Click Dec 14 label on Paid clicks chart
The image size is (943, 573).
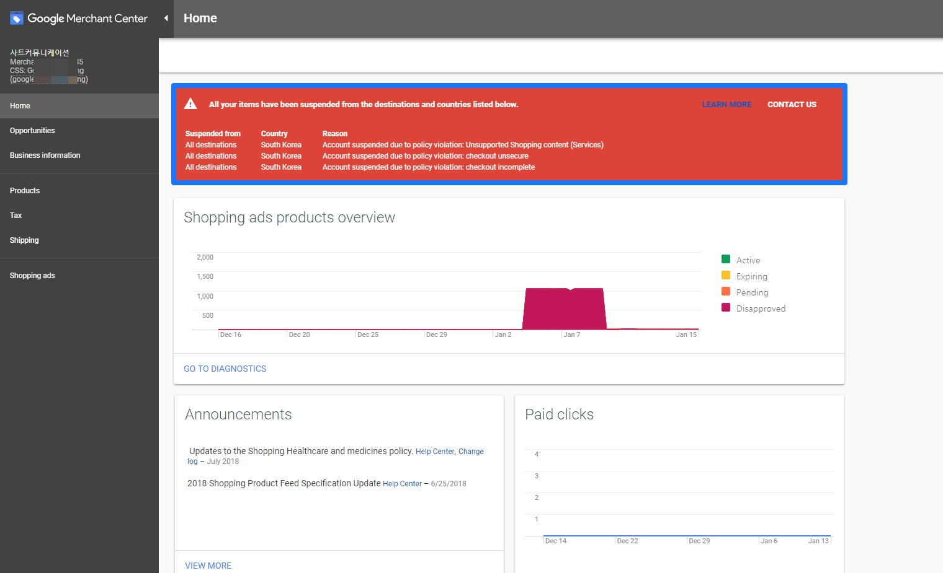pos(556,541)
